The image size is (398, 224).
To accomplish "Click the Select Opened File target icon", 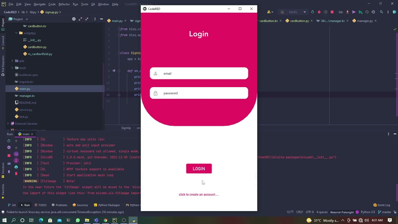I will [x=74, y=19].
